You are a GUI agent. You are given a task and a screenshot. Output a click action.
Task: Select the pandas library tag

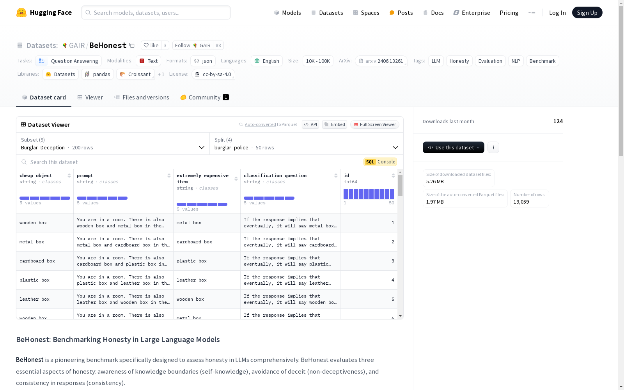[97, 74]
